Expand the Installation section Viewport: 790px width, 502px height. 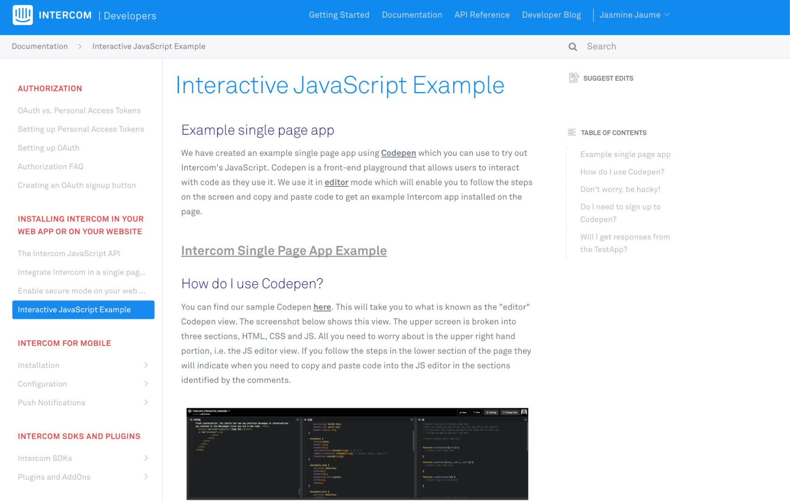tap(146, 365)
